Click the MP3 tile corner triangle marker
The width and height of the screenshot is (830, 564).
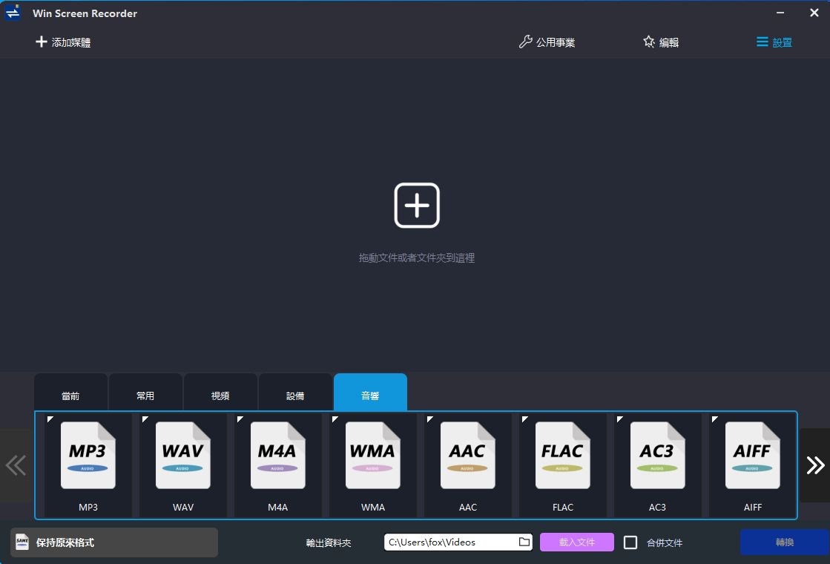pos(50,419)
